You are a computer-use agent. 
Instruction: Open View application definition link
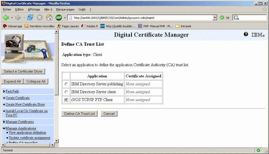click(x=28, y=132)
